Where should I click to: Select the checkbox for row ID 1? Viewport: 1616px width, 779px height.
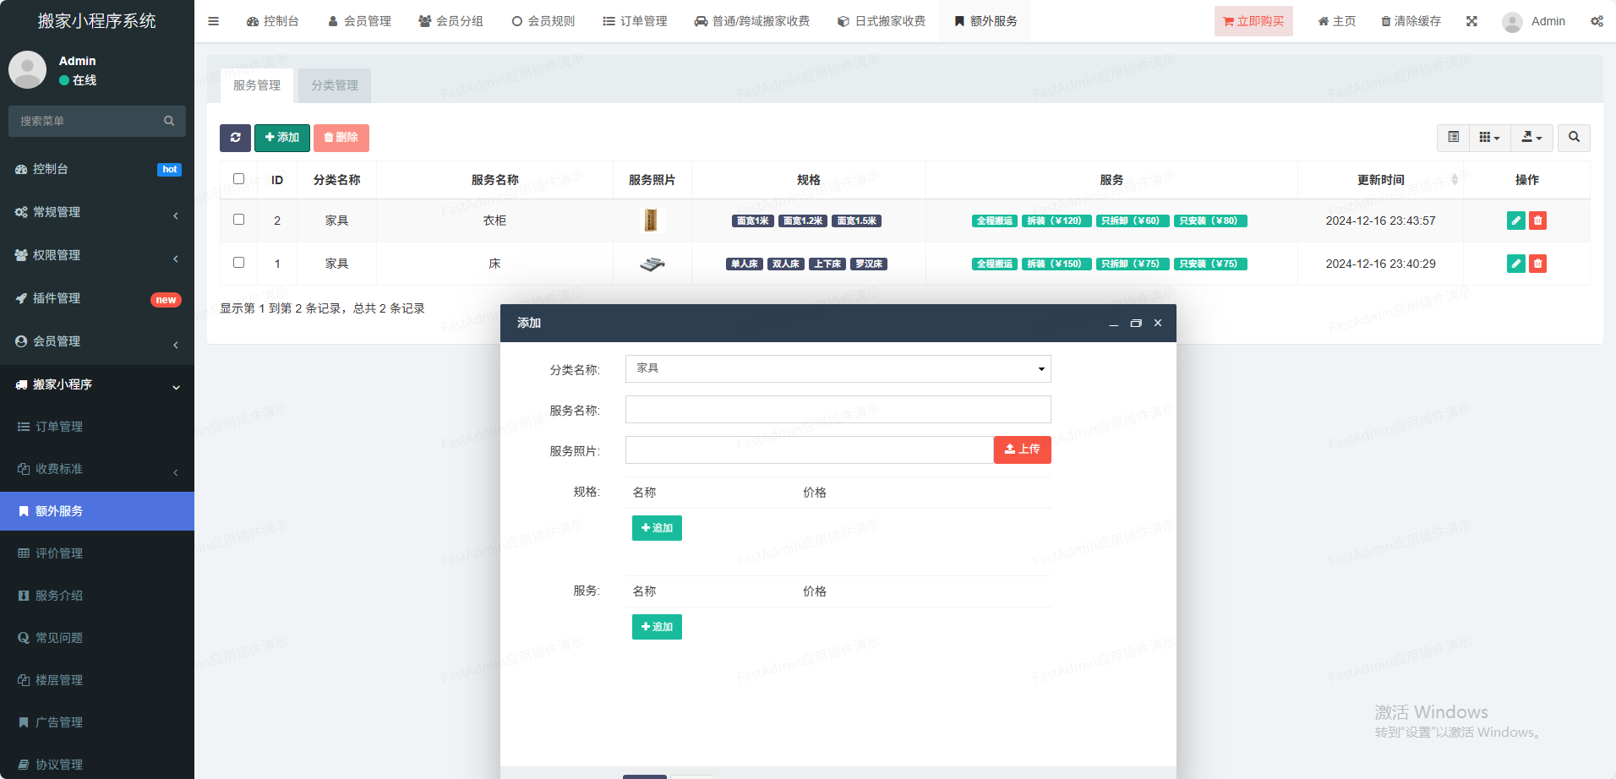pyautogui.click(x=239, y=263)
